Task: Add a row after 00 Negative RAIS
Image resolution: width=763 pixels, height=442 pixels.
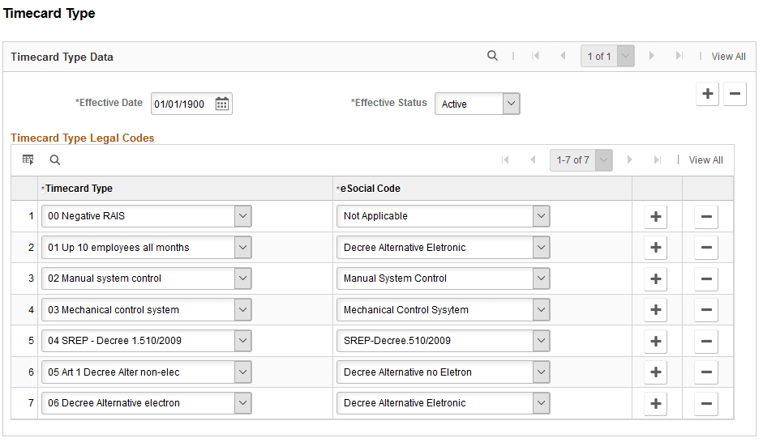Action: coord(655,216)
